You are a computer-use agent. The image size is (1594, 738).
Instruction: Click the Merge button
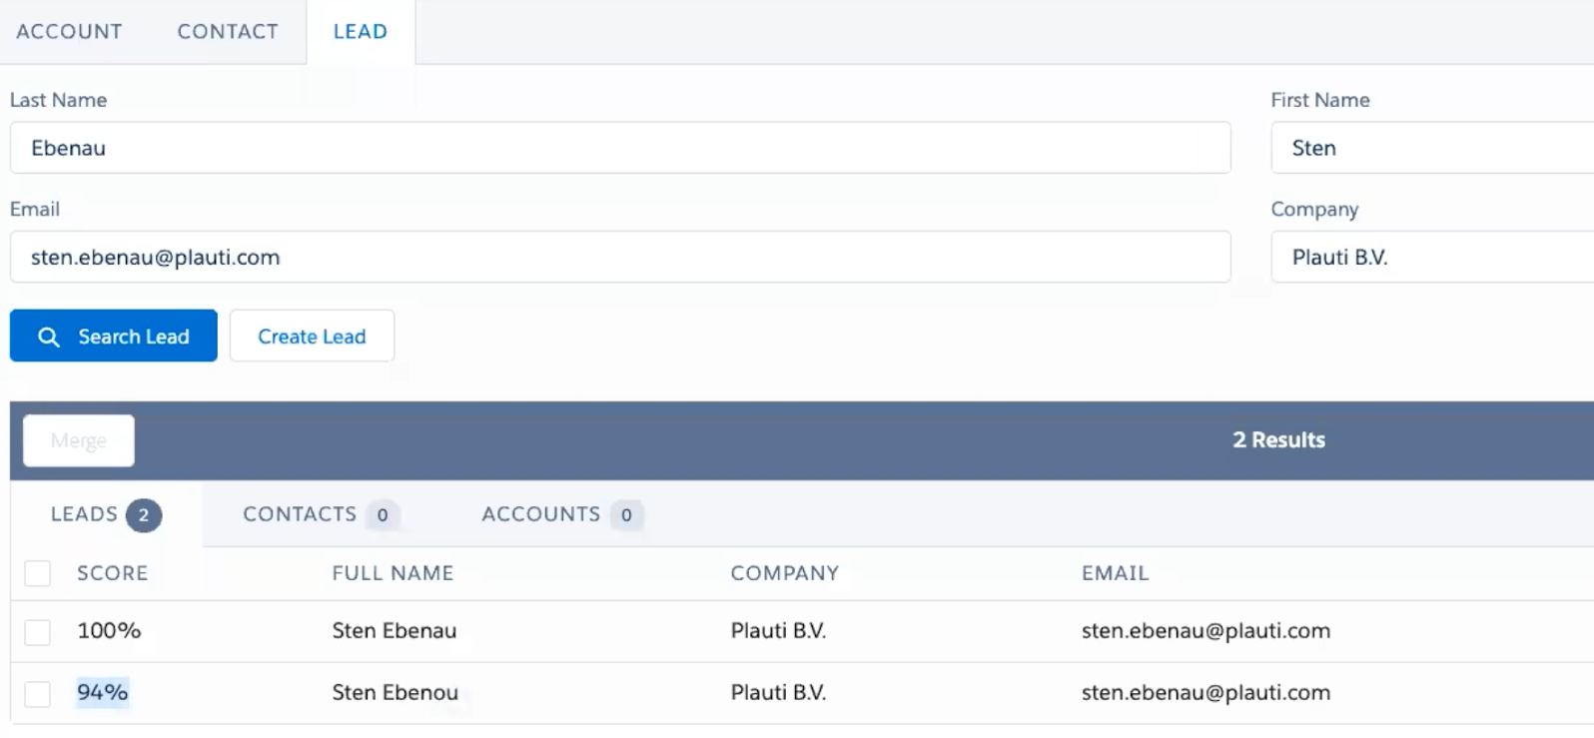(x=79, y=440)
